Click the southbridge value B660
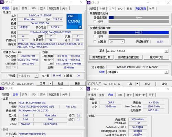The image size is (172, 137). 50,119
